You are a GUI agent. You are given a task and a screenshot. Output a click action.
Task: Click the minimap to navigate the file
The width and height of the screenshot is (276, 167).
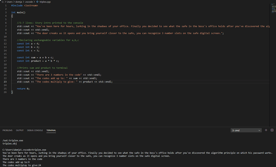273,8
